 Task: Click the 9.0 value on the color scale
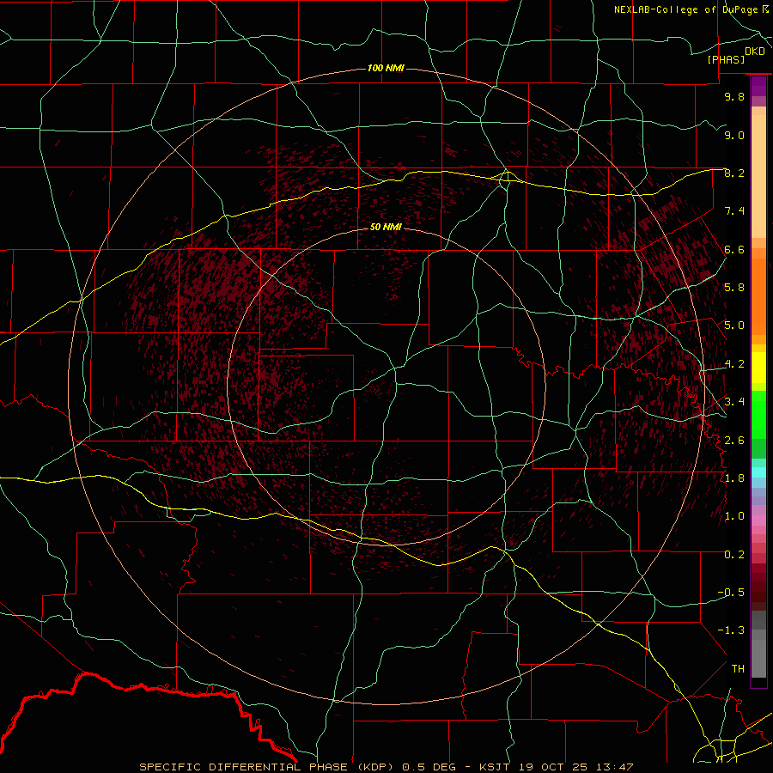click(x=734, y=135)
